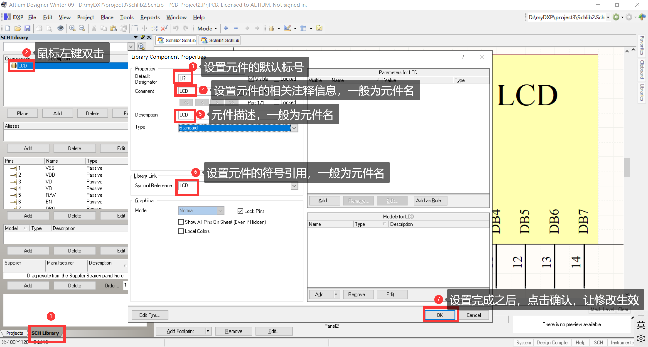Viewport: 648px width, 347px height.
Task: Open the IEEE symbols tool icon
Action: coord(271,28)
